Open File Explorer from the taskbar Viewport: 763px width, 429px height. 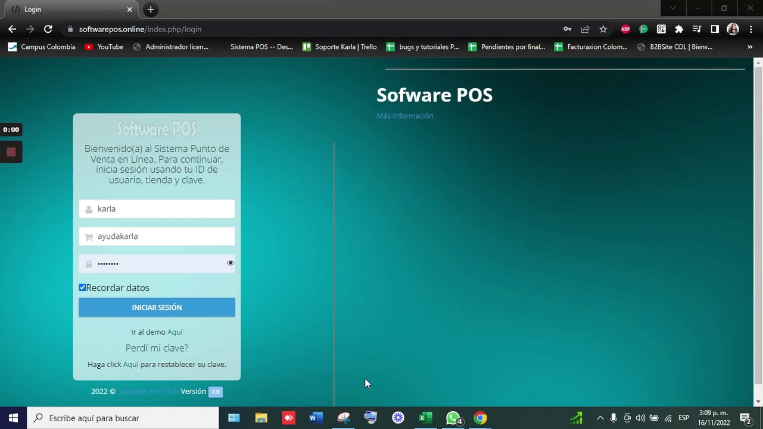coord(261,418)
